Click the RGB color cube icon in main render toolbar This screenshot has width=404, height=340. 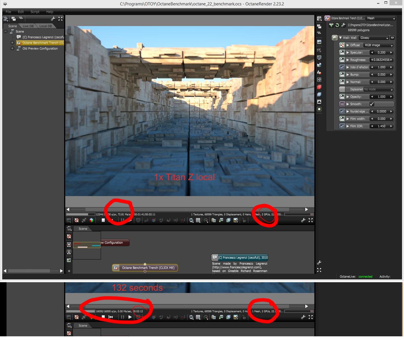pos(91,220)
